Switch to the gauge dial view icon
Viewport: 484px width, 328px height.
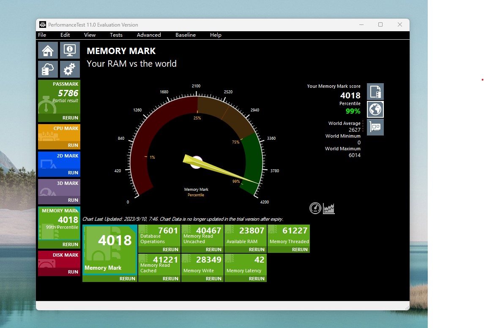click(315, 208)
